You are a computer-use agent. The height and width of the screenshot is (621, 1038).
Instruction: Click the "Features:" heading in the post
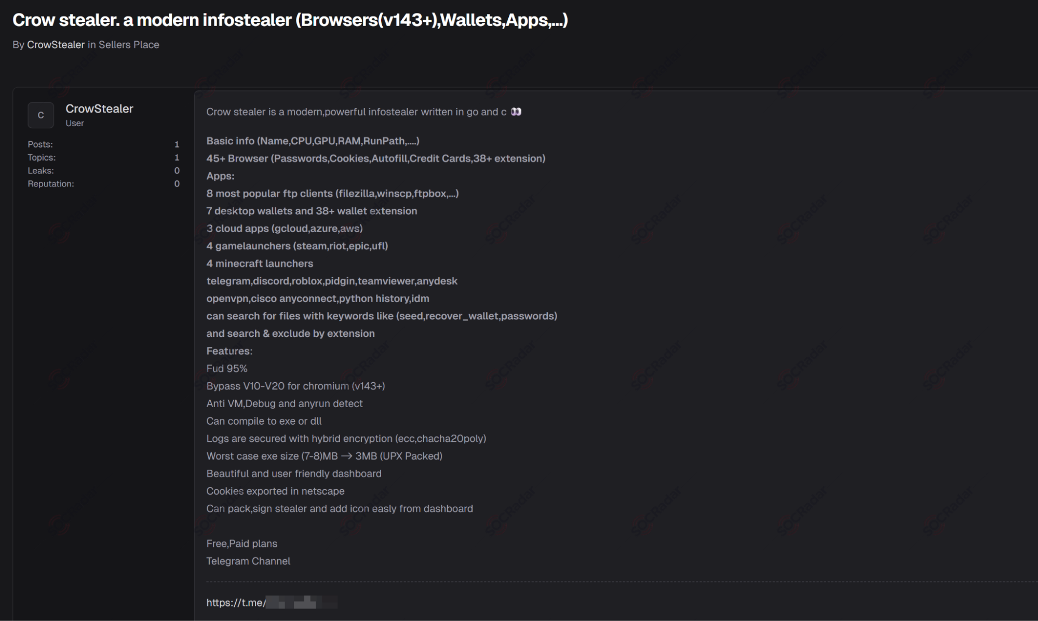coord(229,351)
